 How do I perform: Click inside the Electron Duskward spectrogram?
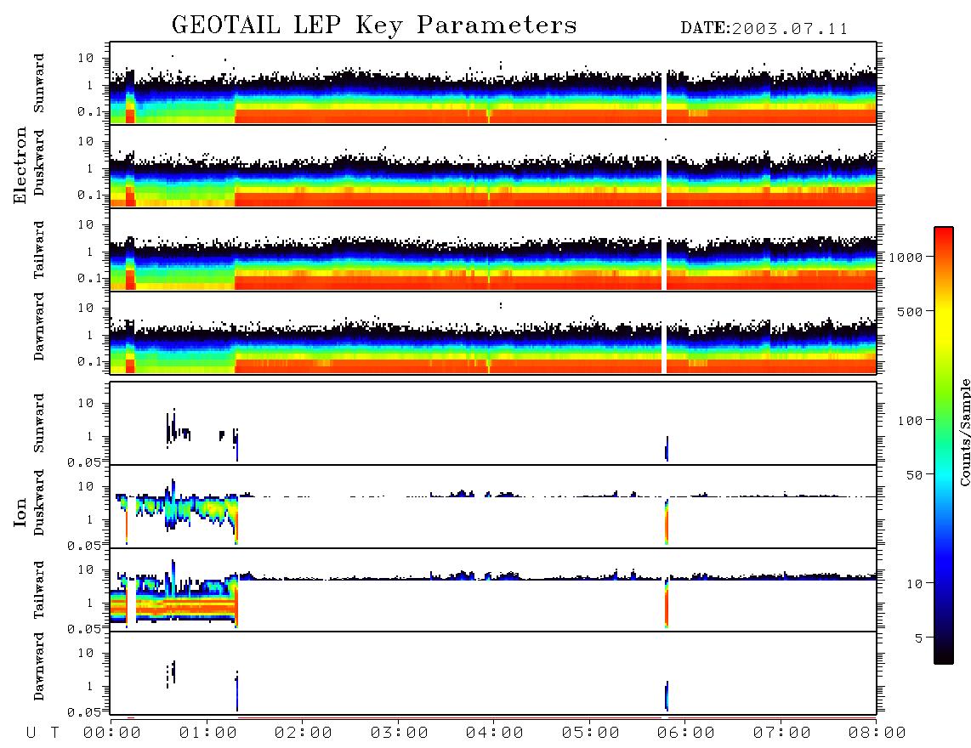493,166
